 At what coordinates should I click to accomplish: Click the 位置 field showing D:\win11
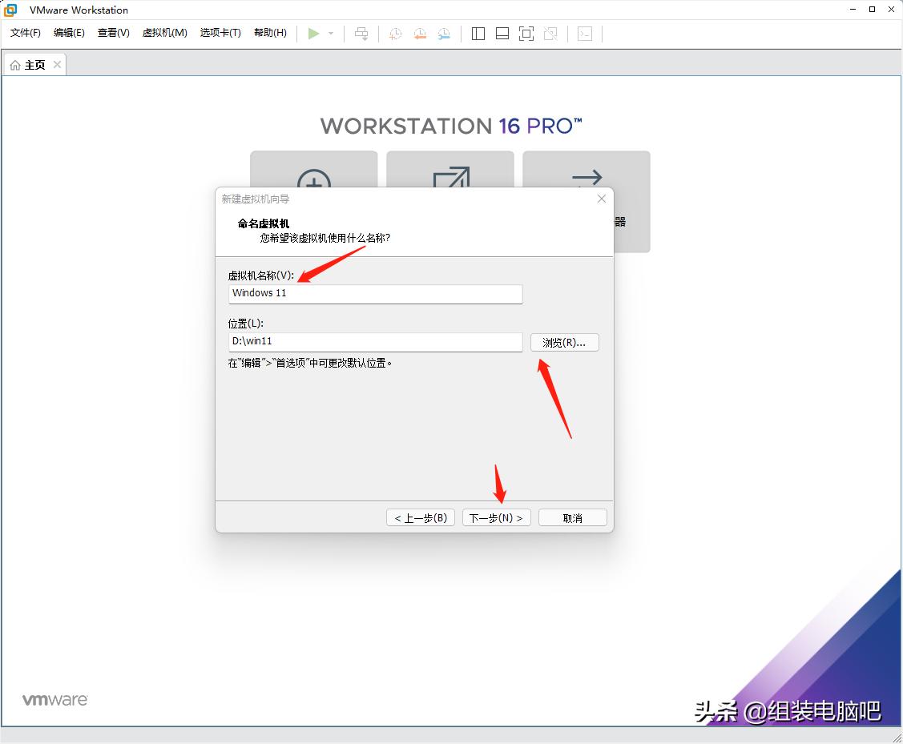375,342
